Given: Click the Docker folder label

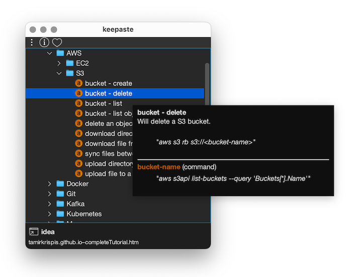Looking at the screenshot, I should tap(77, 184).
